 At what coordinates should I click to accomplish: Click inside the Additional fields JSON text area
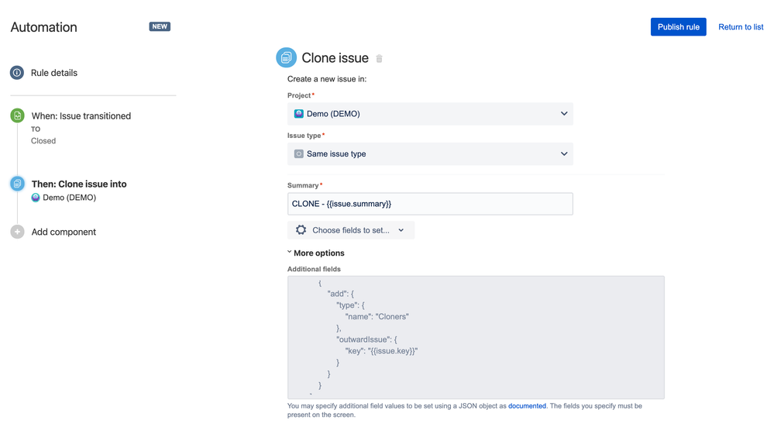(x=476, y=337)
